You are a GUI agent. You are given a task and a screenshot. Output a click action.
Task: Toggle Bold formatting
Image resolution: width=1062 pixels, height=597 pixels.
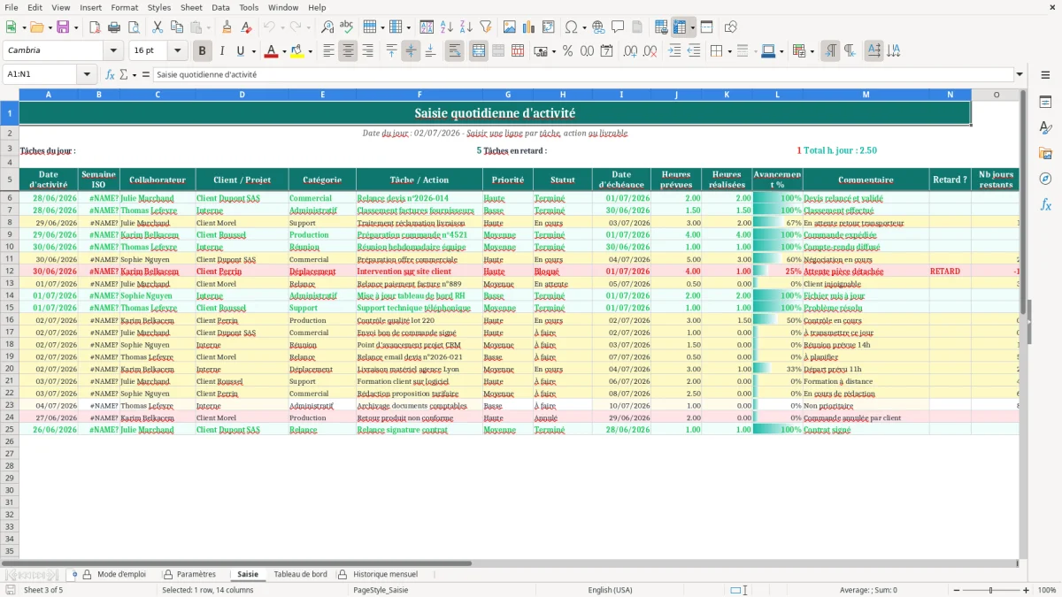click(x=203, y=51)
